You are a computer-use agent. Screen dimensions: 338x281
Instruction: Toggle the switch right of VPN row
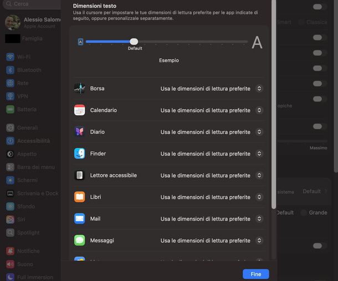pyautogui.click(x=320, y=99)
